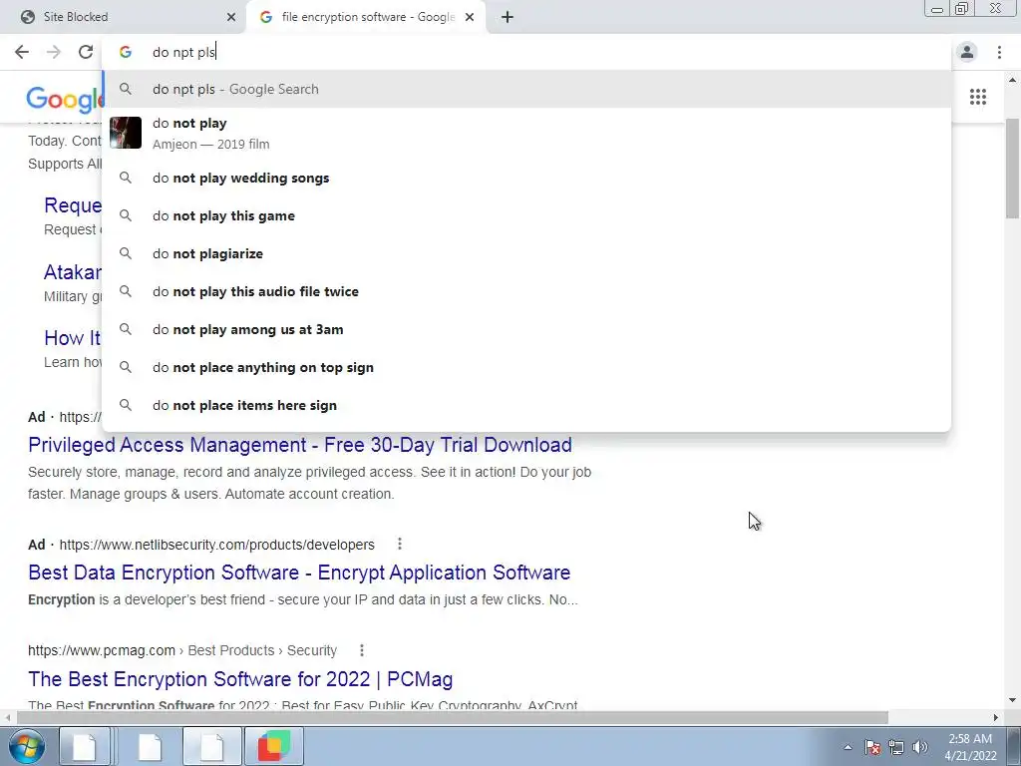Pick 'do not play this audio file twice'
Viewport: 1021px width, 766px height.
coord(526,291)
